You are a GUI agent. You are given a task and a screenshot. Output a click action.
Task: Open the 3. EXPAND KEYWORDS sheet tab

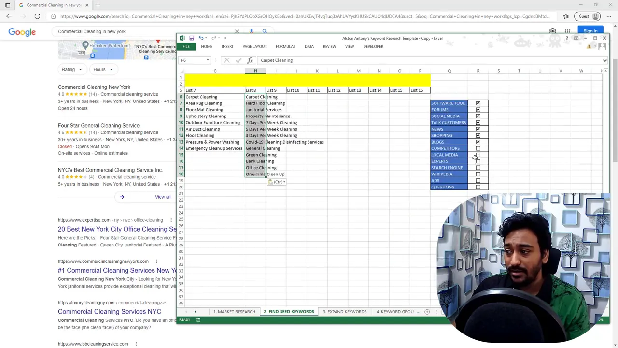[344, 312]
